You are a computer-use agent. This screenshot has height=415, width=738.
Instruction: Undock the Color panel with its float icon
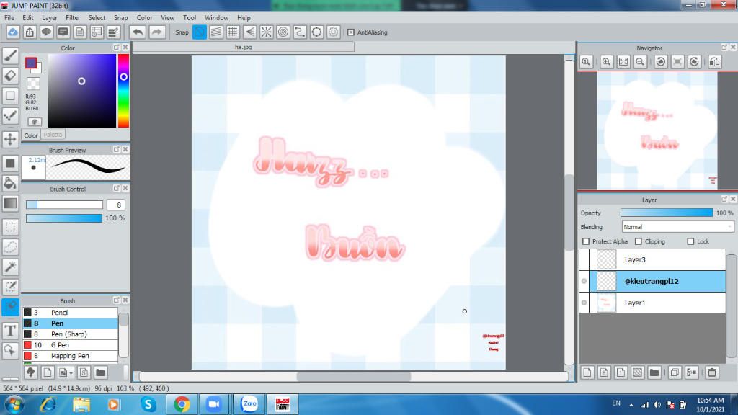(116, 48)
